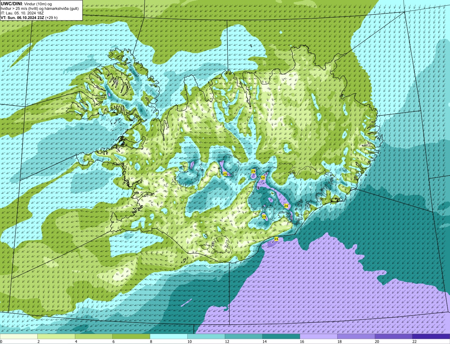Click the legend scale label '6'
This screenshot has width=450, height=344.
[113, 342]
